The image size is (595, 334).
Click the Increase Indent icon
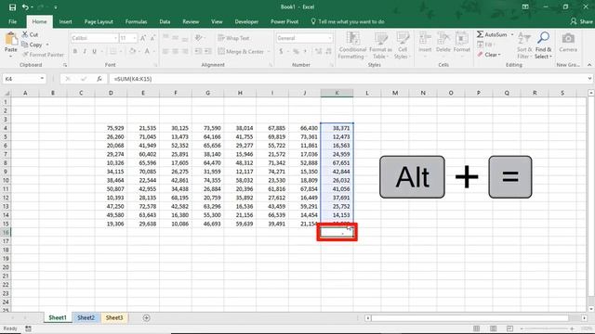(207, 51)
